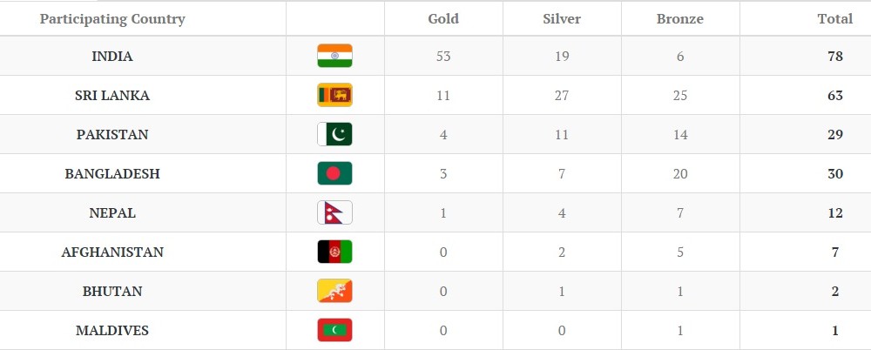871x350 pixels.
Task: Click the Total column header
Action: click(x=834, y=19)
